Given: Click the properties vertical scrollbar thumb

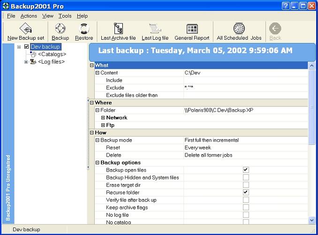Looking at the screenshot, I should click(312, 107).
